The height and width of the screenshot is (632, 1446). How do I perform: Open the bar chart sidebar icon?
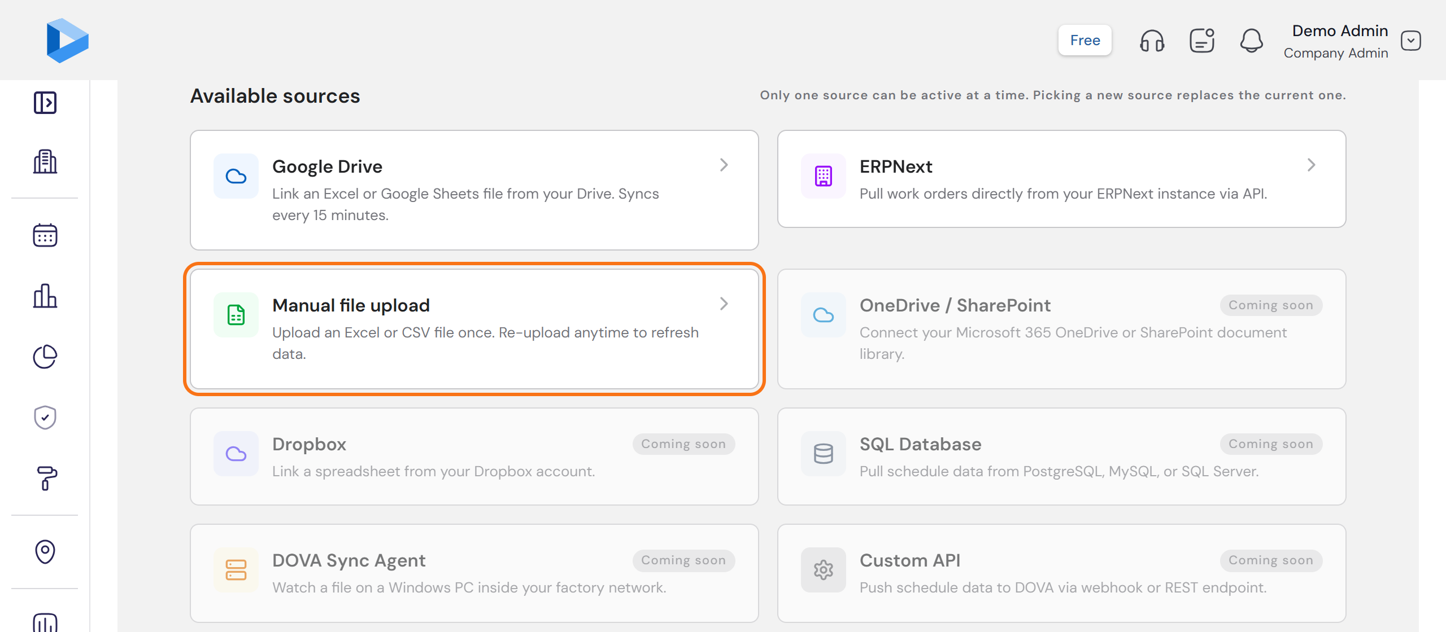[x=45, y=296]
